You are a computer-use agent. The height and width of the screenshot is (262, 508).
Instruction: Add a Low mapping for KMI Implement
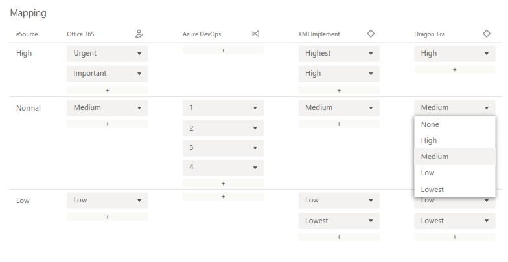pos(339,237)
